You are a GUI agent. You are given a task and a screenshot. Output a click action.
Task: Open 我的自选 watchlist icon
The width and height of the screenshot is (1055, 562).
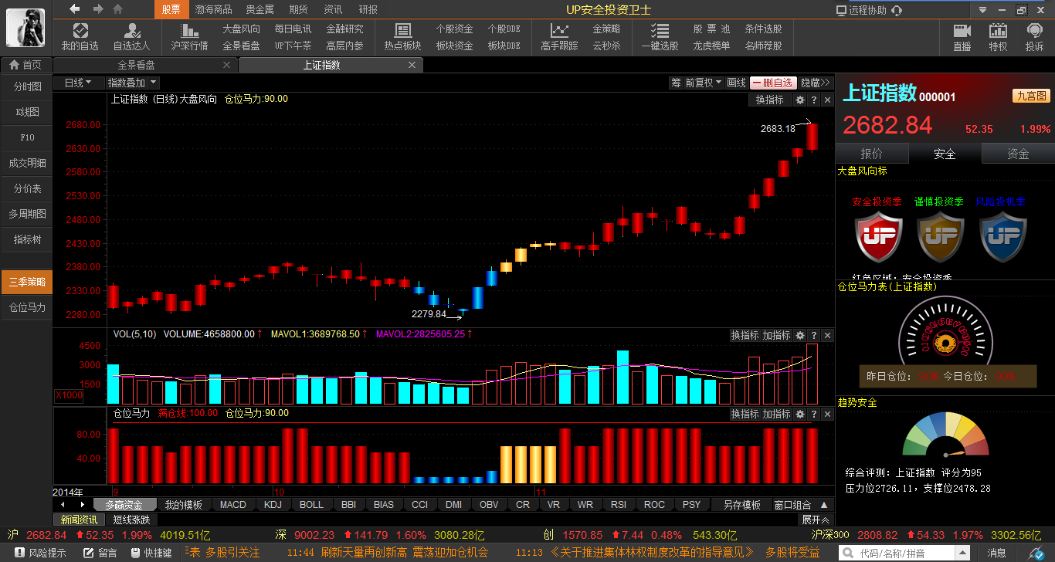coord(80,36)
